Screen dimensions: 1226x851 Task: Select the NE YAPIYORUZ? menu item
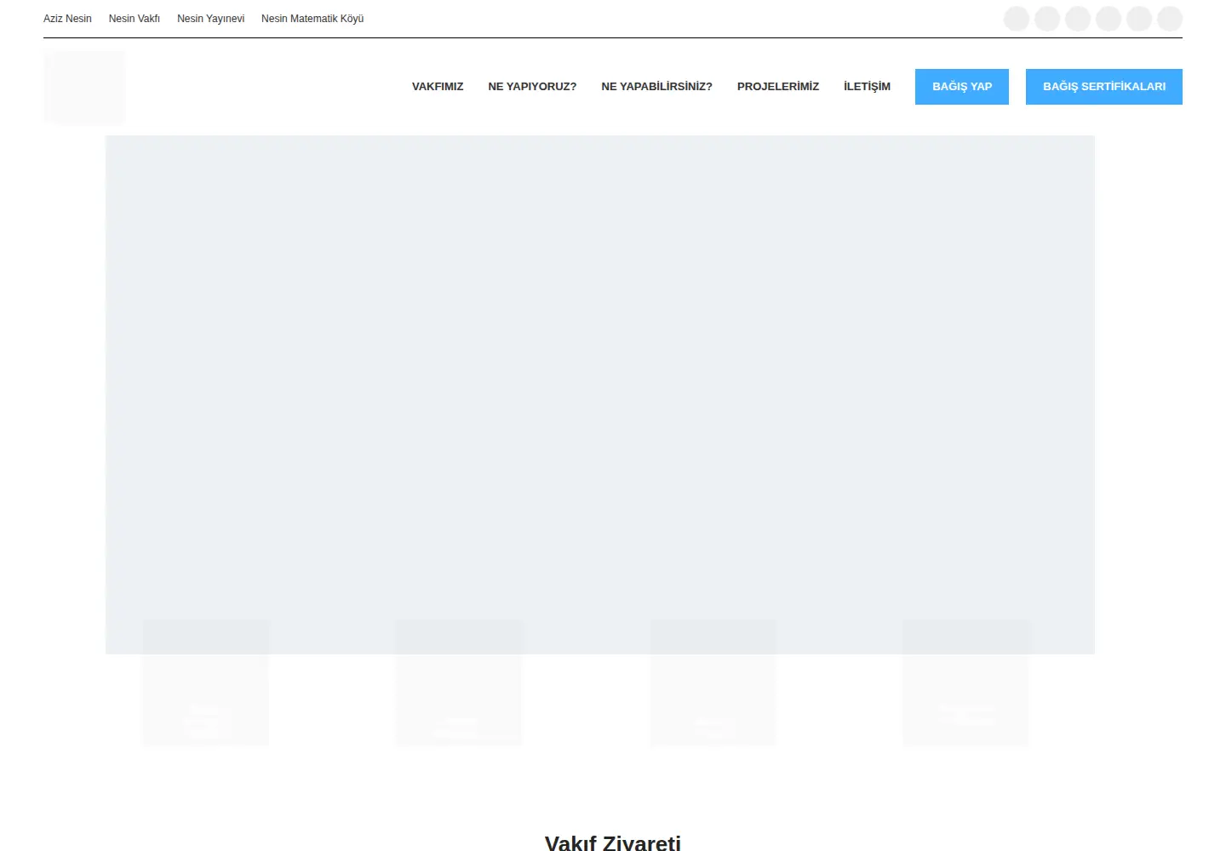tap(532, 87)
